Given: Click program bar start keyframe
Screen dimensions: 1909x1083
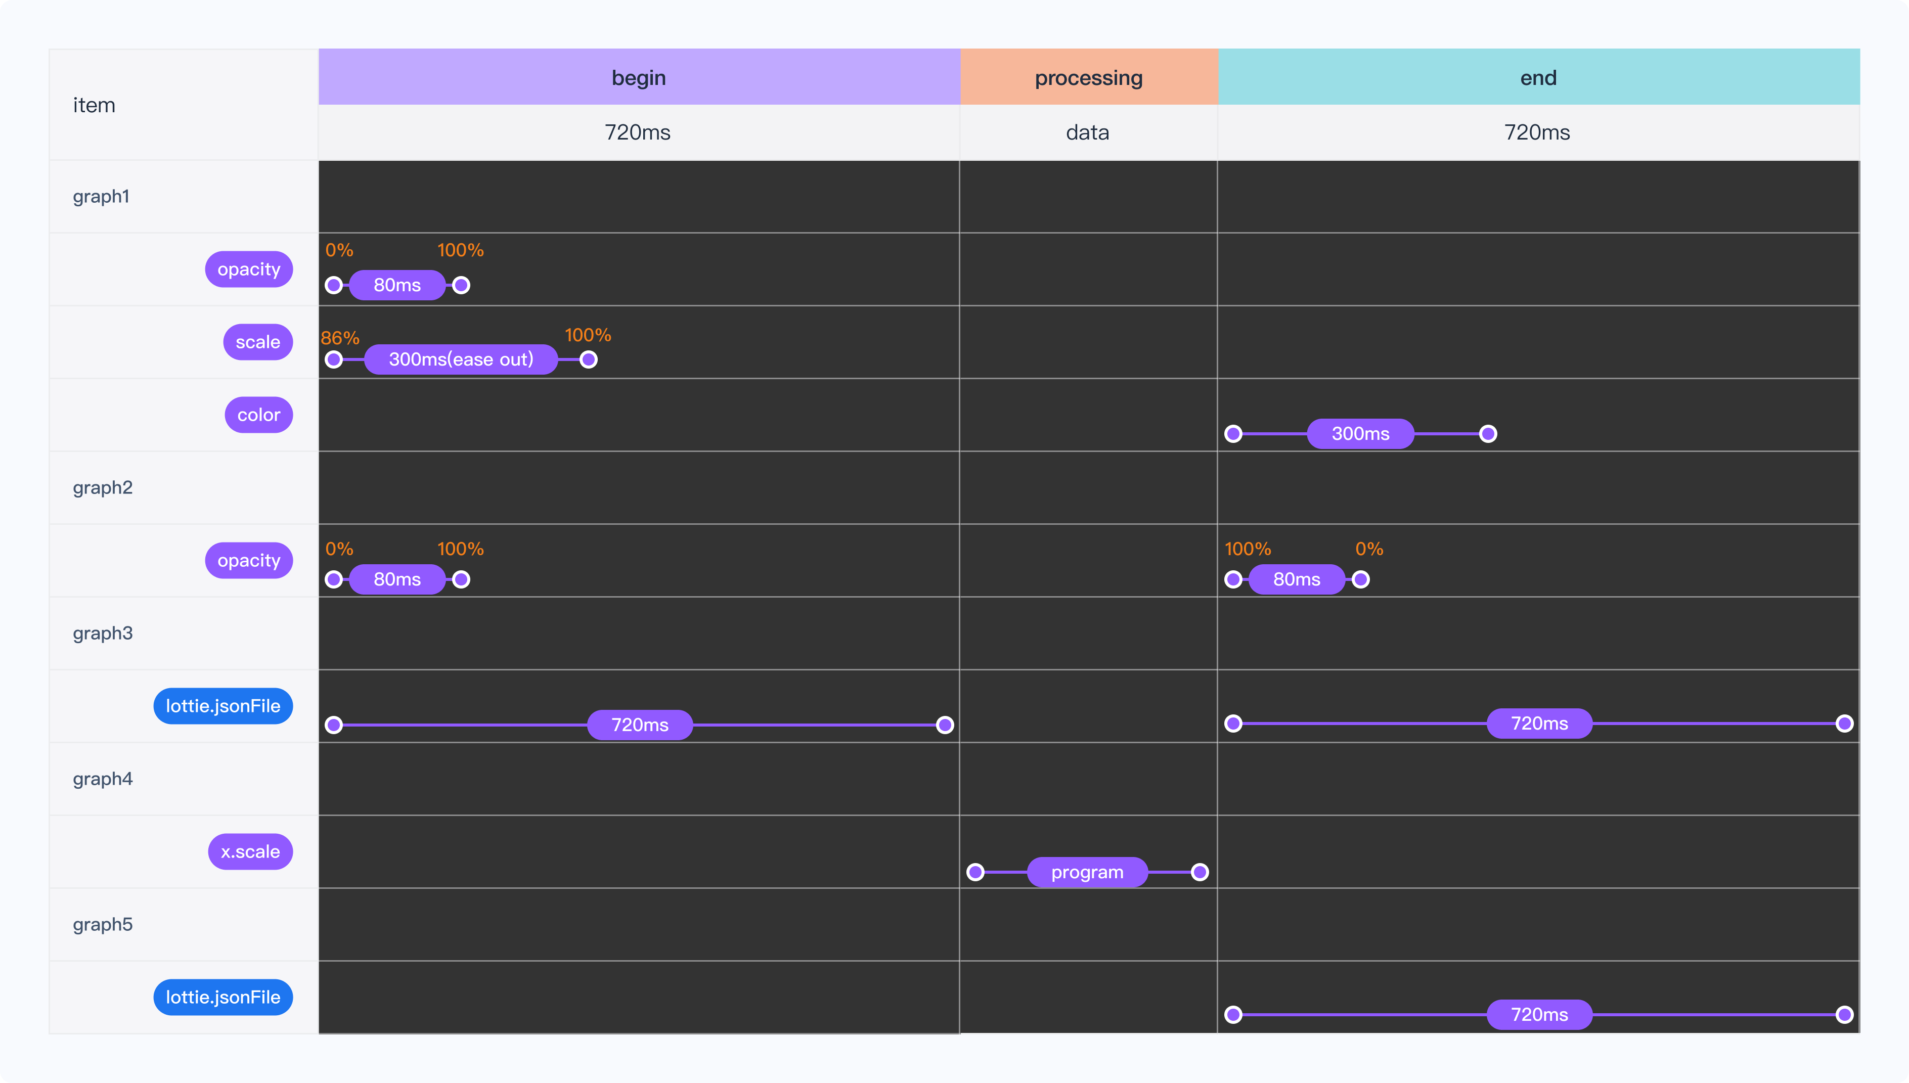Looking at the screenshot, I should [x=975, y=873].
